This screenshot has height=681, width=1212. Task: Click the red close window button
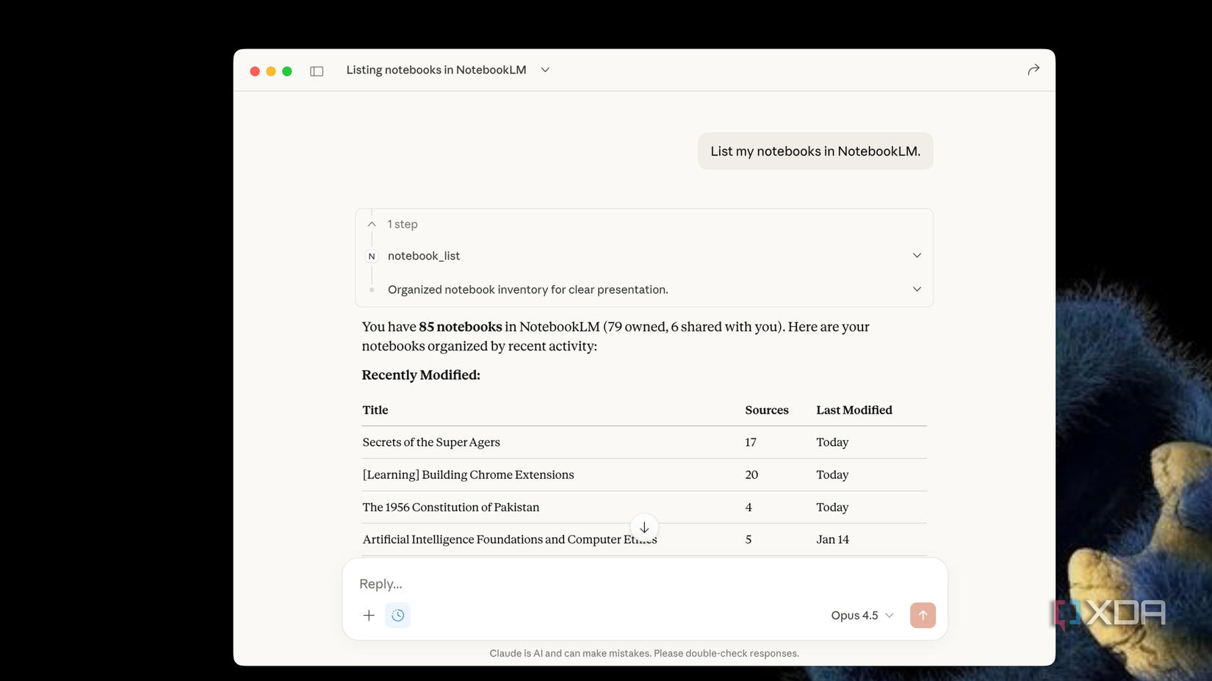(x=255, y=71)
